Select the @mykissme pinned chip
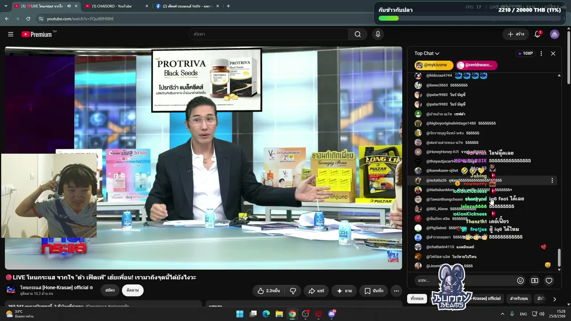 click(434, 65)
